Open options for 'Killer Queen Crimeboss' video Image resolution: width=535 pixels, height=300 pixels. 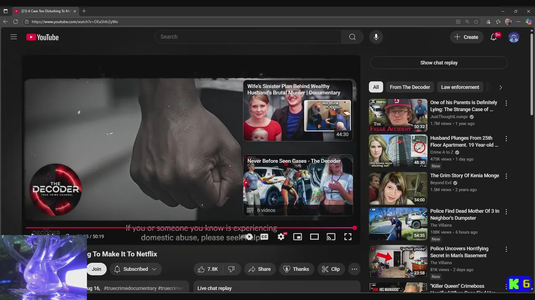506,287
